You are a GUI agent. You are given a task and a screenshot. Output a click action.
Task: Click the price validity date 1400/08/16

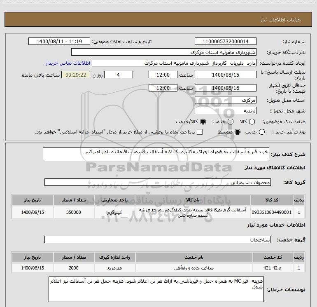pyautogui.click(x=226, y=88)
